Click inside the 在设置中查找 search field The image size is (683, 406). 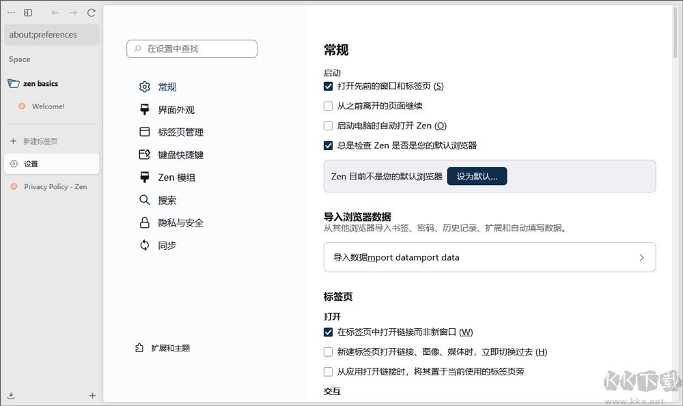[191, 48]
